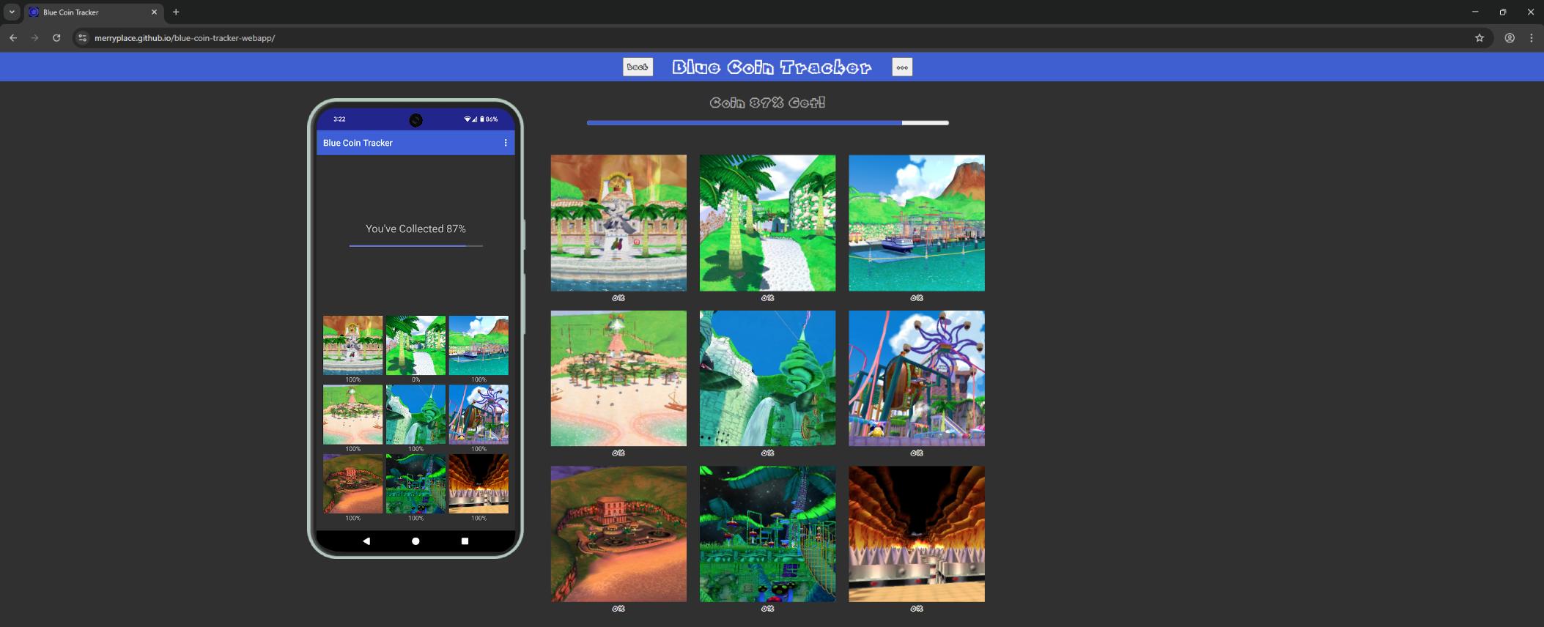Open the three-dot options button beside the title
Image resolution: width=1544 pixels, height=627 pixels.
click(x=902, y=67)
